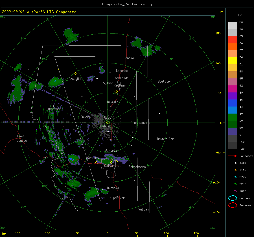Click the magenta swatch between 42 and 39 dBZ
The height and width of the screenshot is (237, 254).
(x=233, y=89)
